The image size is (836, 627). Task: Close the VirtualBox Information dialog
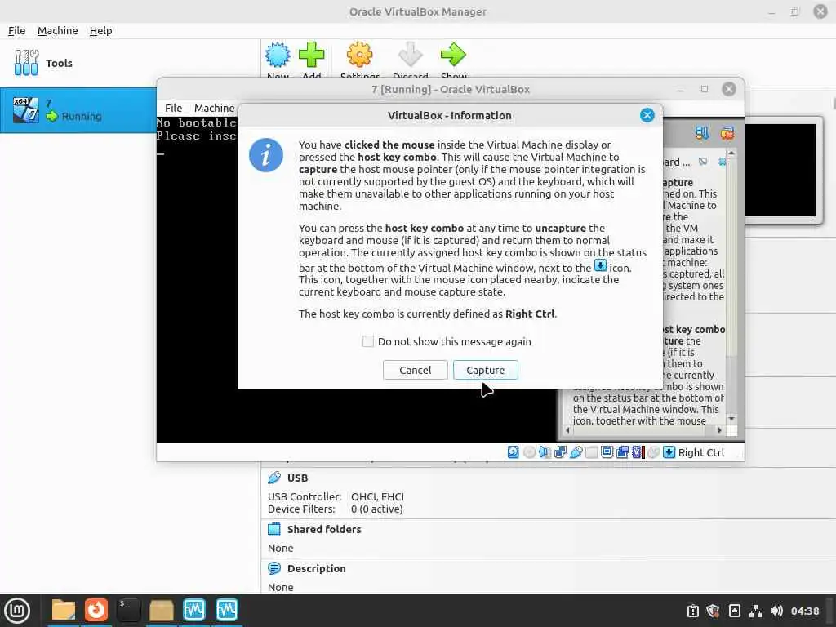pyautogui.click(x=647, y=115)
